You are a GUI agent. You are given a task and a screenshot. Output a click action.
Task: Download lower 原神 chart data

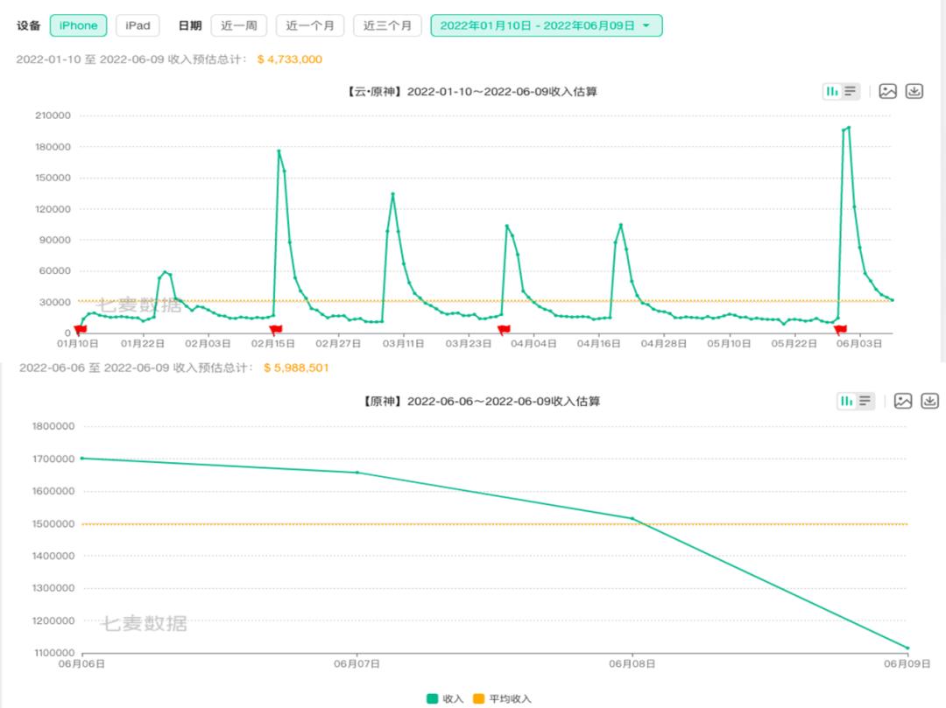929,402
